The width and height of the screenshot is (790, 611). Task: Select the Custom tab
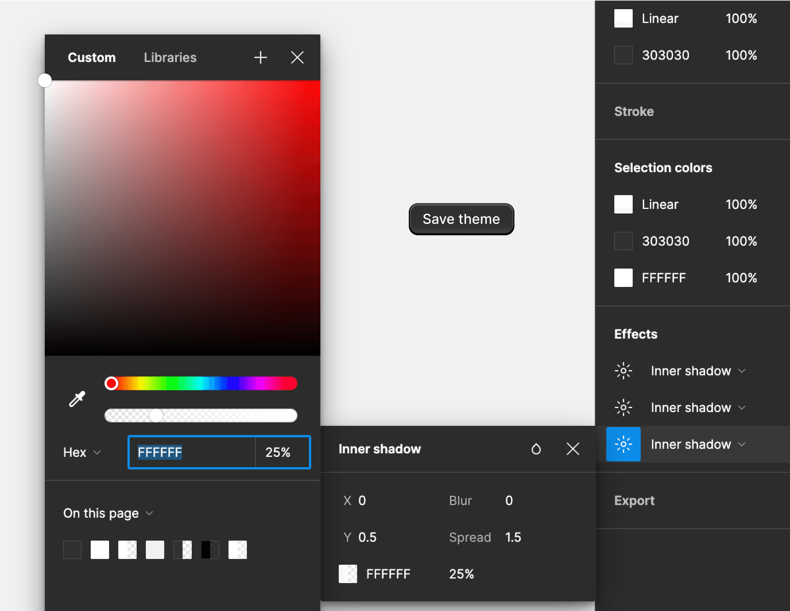91,57
